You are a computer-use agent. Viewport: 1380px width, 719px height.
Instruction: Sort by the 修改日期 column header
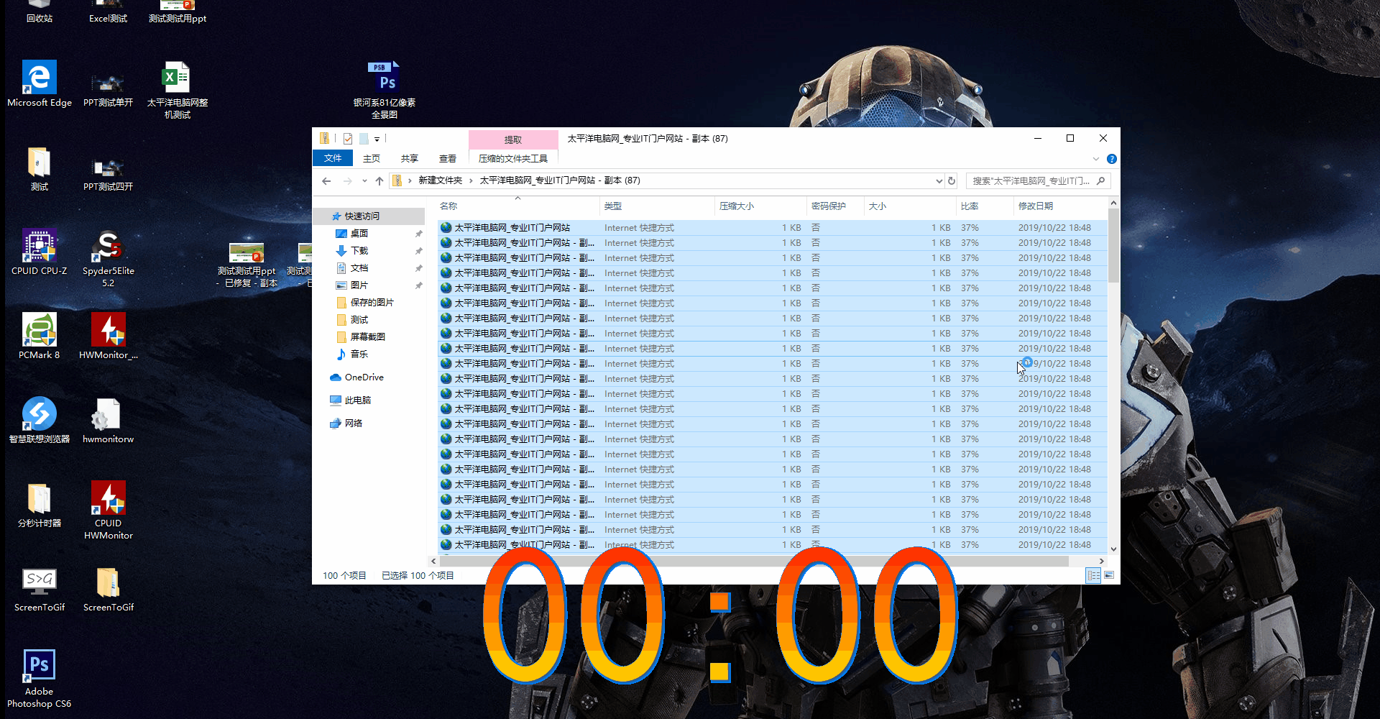click(x=1061, y=206)
